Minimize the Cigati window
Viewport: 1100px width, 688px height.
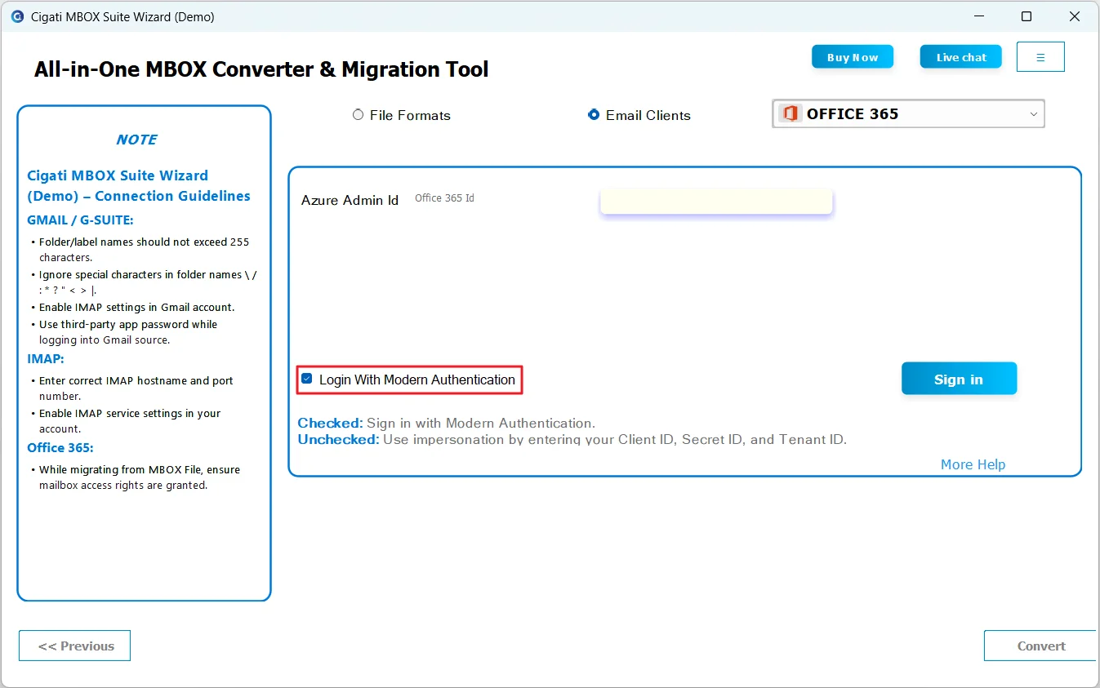(978, 16)
